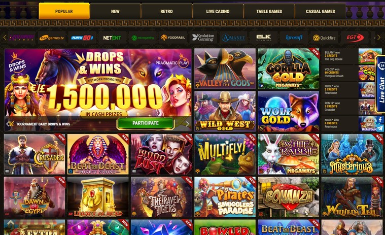This screenshot has width=385, height=235.
Task: Open the Telegram social icon
Action: coord(380,128)
